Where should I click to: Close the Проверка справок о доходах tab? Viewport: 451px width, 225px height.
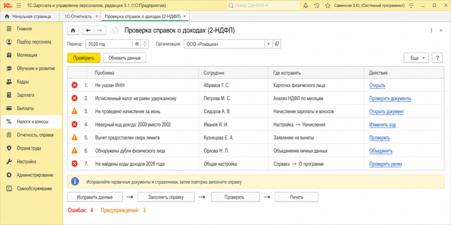coord(185,16)
